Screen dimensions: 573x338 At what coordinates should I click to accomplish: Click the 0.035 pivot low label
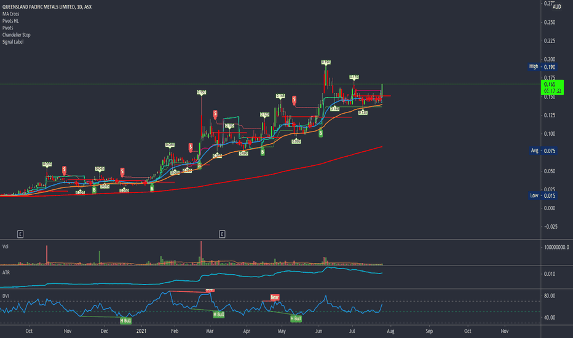[x=105, y=186]
